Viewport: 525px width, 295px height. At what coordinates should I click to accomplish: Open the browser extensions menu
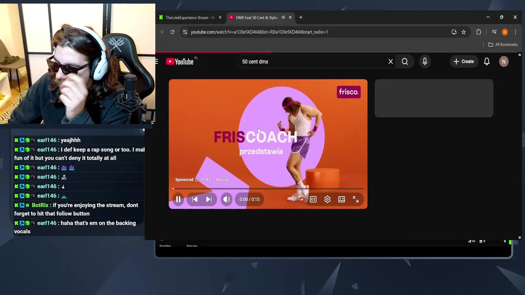click(x=479, y=32)
